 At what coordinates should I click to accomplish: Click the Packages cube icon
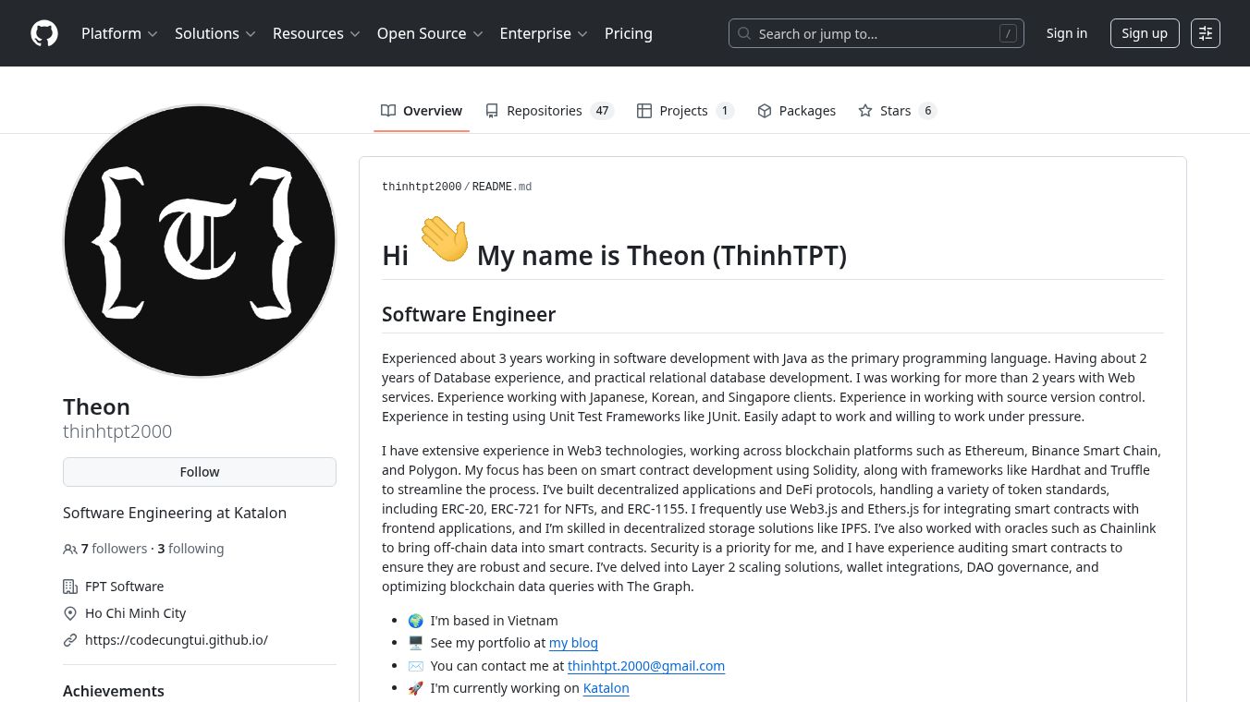(765, 111)
